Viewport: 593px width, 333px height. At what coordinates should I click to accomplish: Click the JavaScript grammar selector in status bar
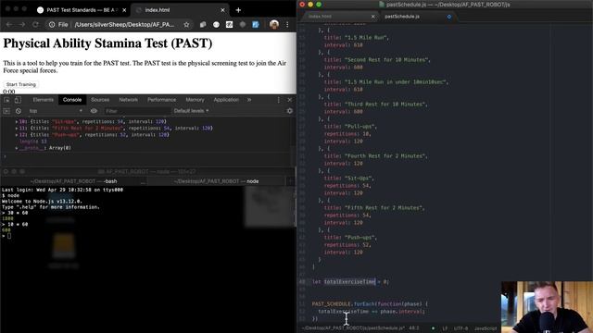coord(486,328)
